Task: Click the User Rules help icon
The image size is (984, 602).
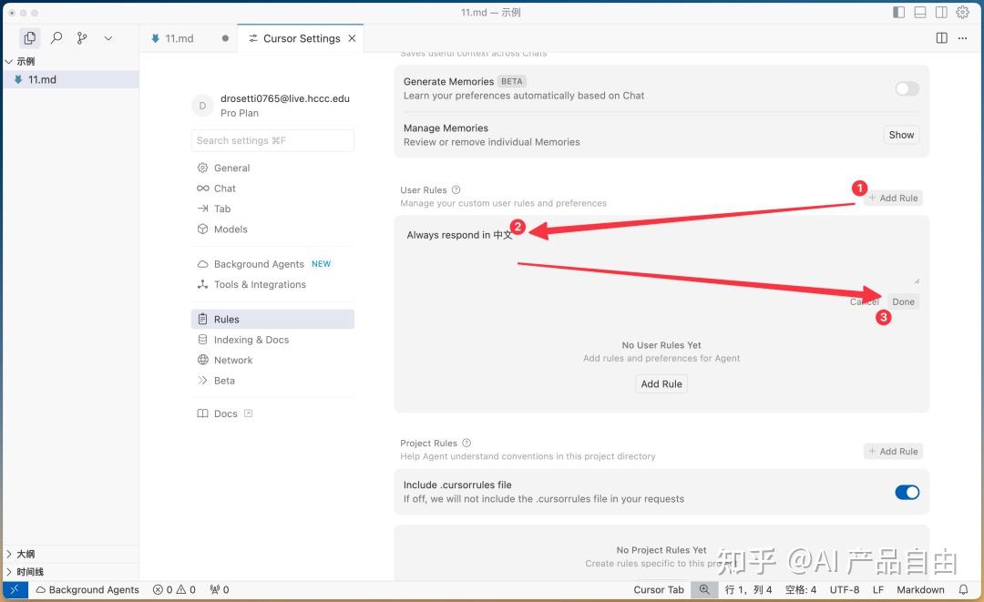Action: 456,190
